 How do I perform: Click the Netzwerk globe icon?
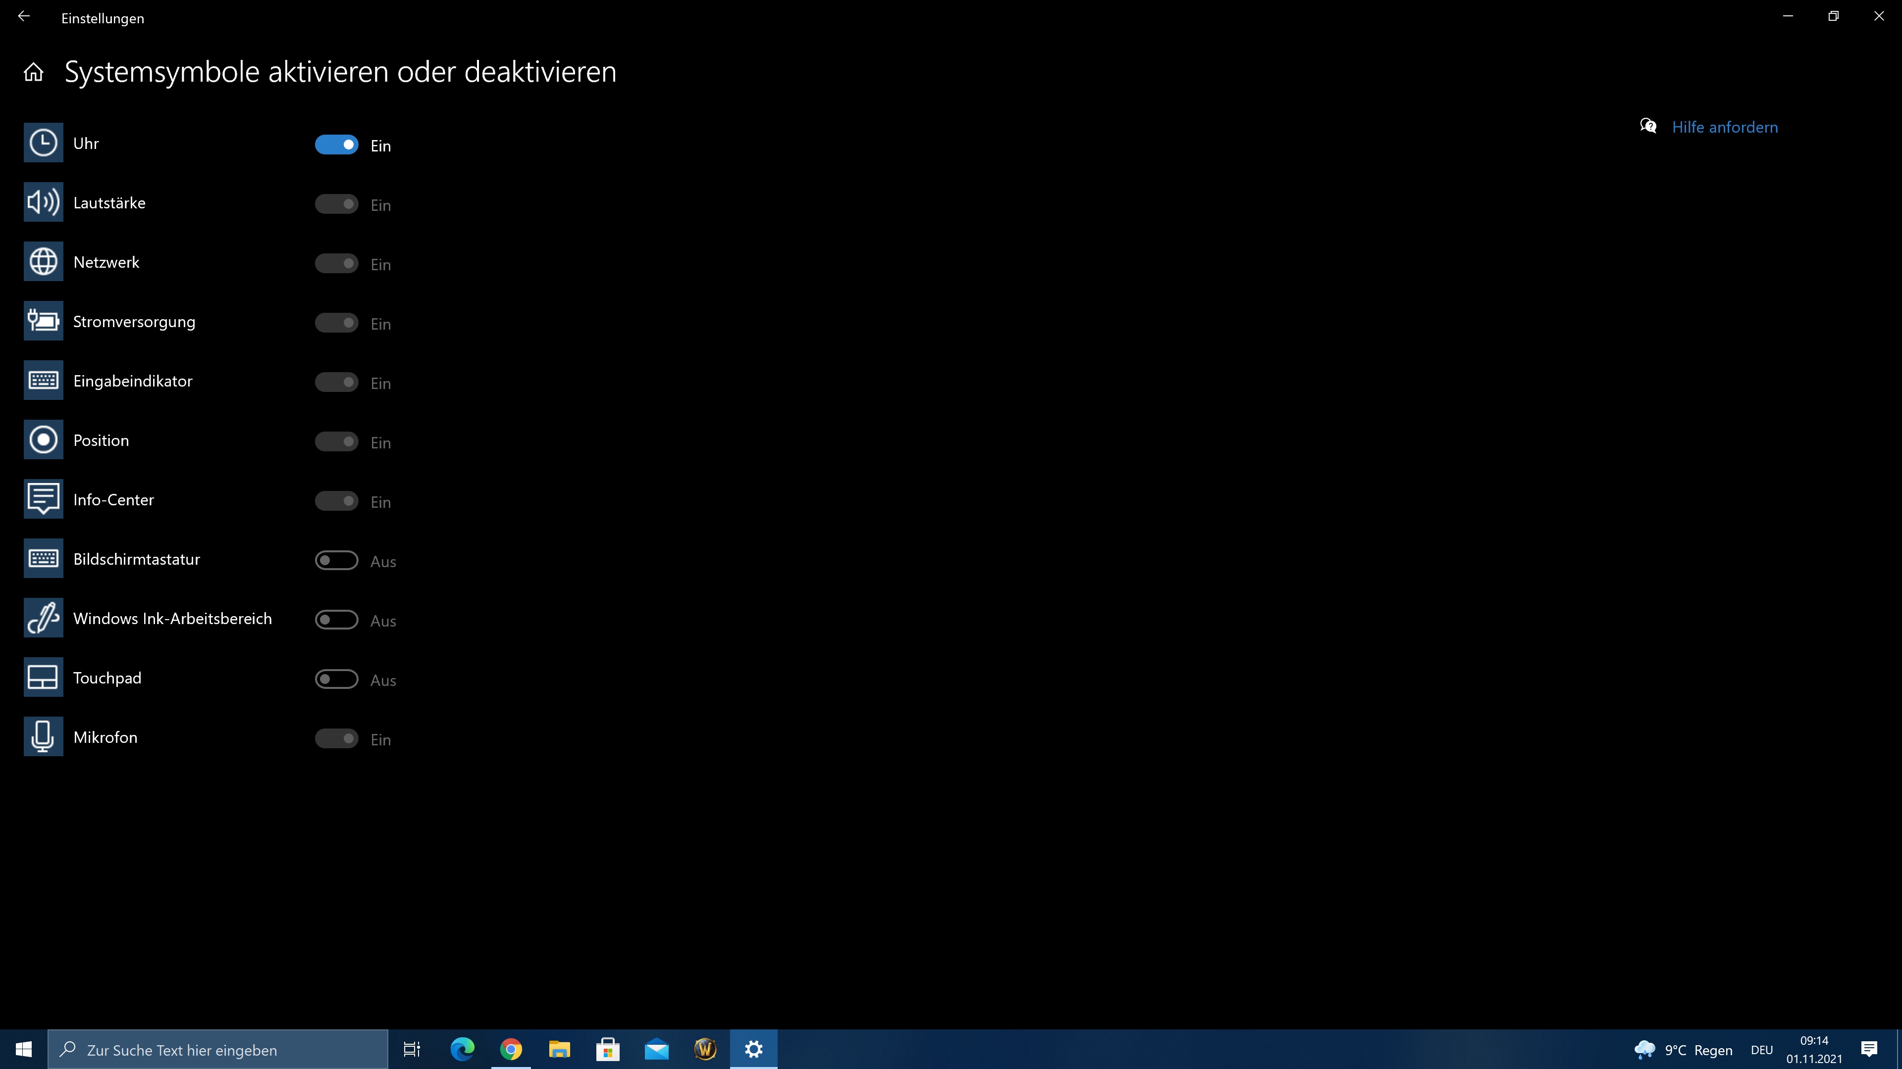43,262
